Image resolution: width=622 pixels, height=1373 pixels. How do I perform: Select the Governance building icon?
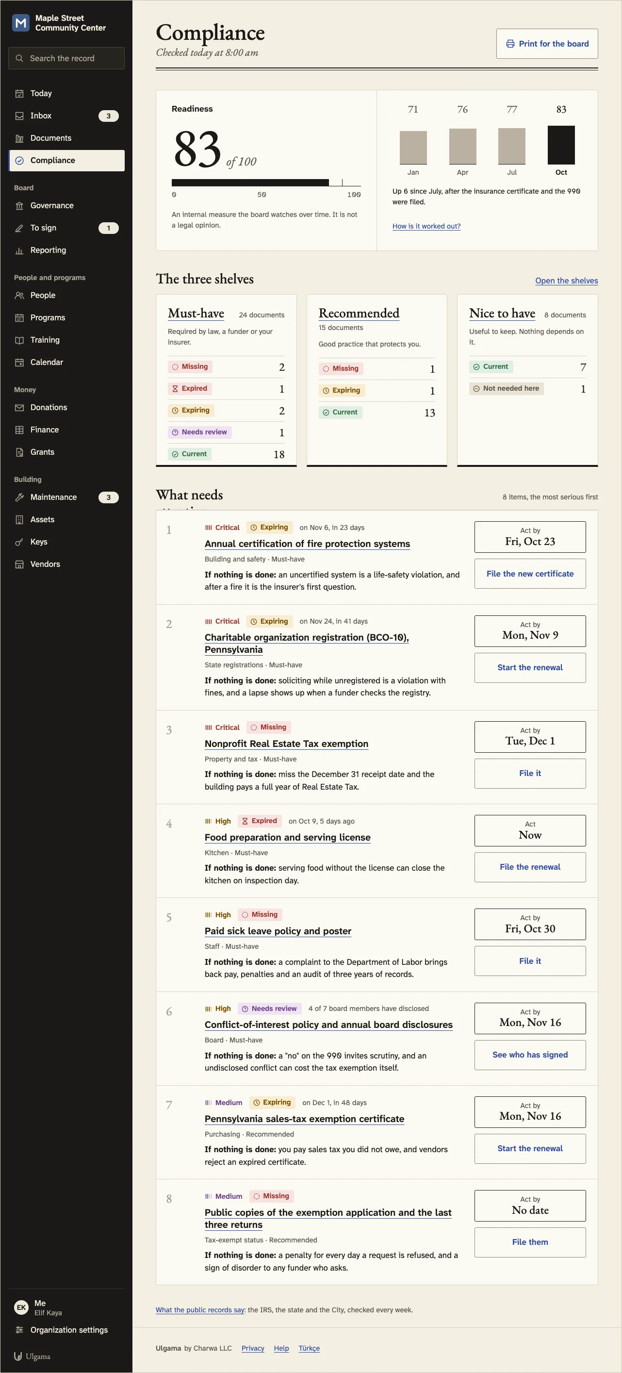coord(19,206)
